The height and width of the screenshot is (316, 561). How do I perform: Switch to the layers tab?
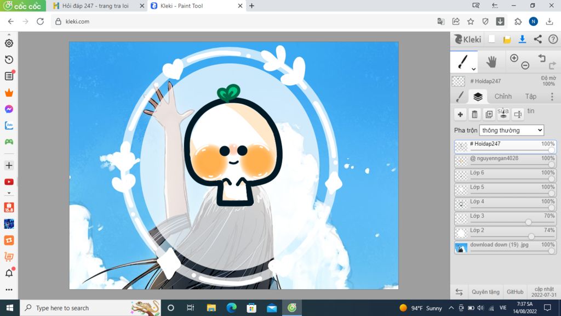point(478,96)
